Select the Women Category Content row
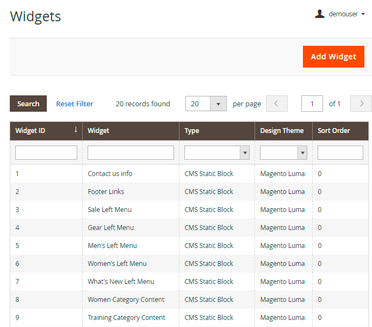 tap(126, 300)
